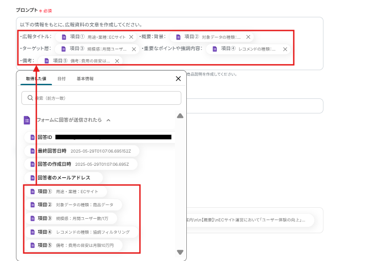Click the timestamp 2025-05-29T01:07:06.695Z
This screenshot has height=261, width=369.
pos(102,164)
